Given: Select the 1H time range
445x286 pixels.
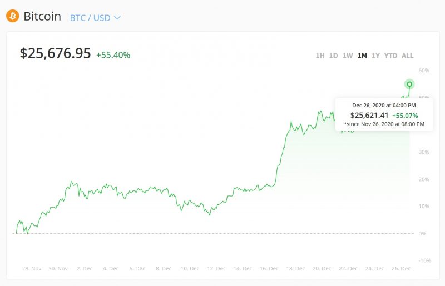Looking at the screenshot, I should tap(320, 56).
